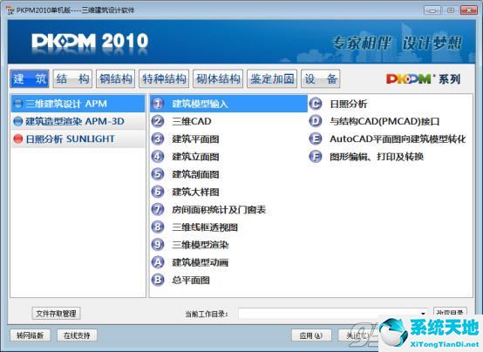Open the 钢结构 tab
Viewport: 483px width, 352px height.
115,78
